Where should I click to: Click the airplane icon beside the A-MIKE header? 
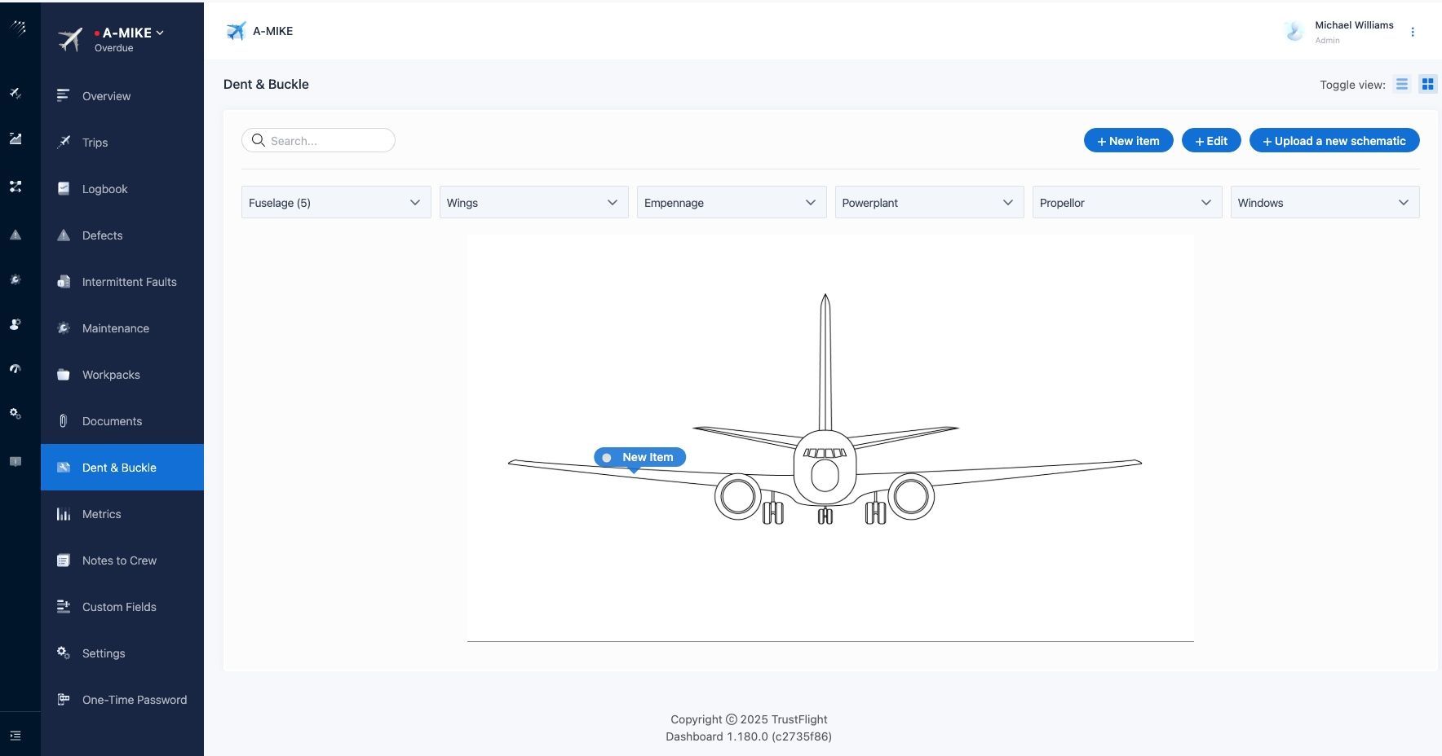pyautogui.click(x=236, y=31)
